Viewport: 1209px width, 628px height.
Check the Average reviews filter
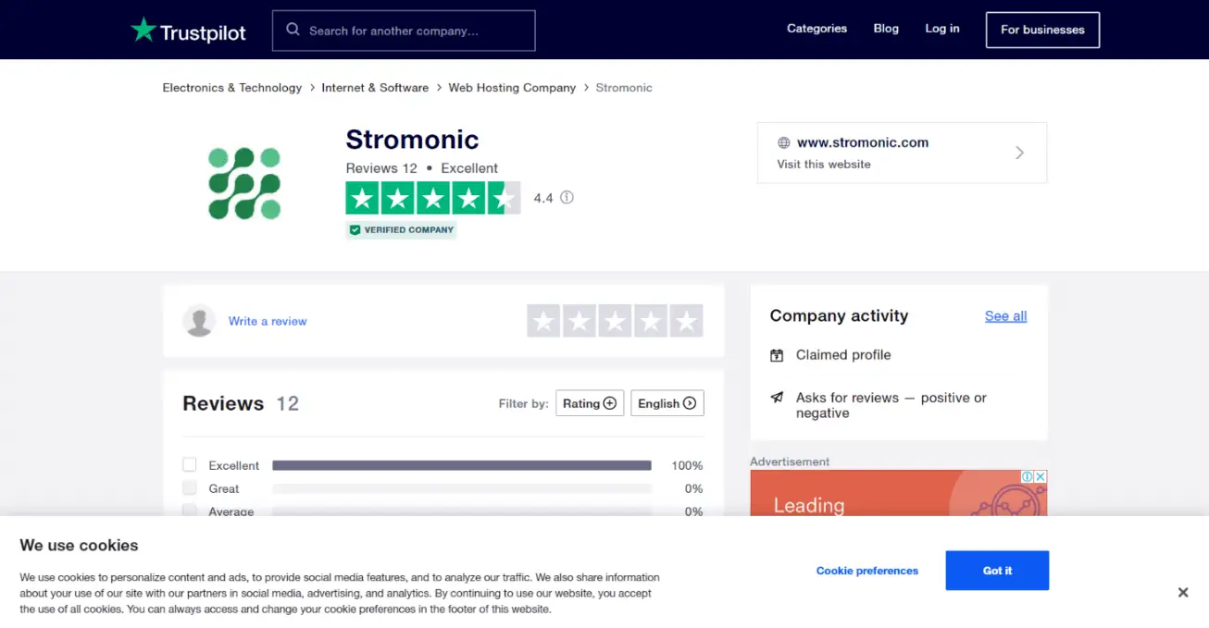189,511
